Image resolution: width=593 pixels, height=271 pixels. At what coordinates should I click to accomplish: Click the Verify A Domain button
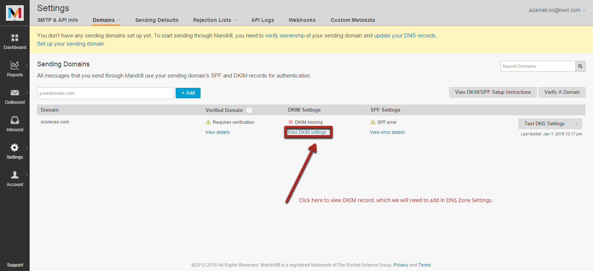coord(562,92)
